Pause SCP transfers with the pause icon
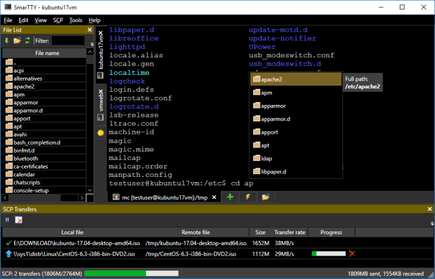The height and width of the screenshot is (279, 435). click(x=7, y=219)
